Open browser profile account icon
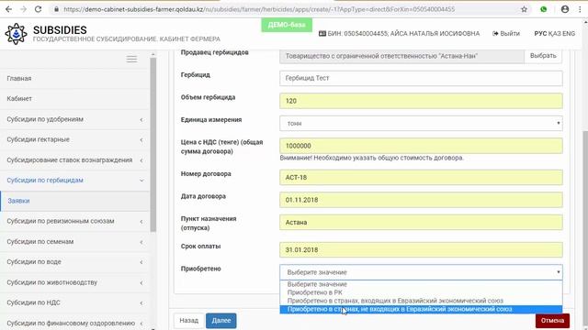Screen dimensions: 588x330 [x=565, y=9]
